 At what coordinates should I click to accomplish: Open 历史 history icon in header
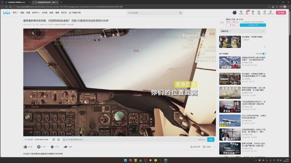coord(265,12)
